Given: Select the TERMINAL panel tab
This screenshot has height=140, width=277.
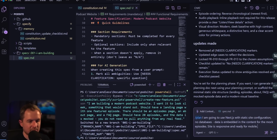Looking at the screenshot, I should point(103,85).
